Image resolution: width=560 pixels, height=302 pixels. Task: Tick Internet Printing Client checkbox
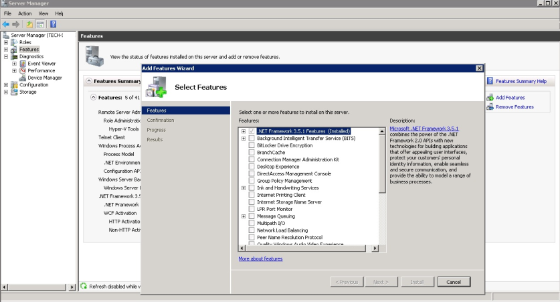[x=252, y=195]
